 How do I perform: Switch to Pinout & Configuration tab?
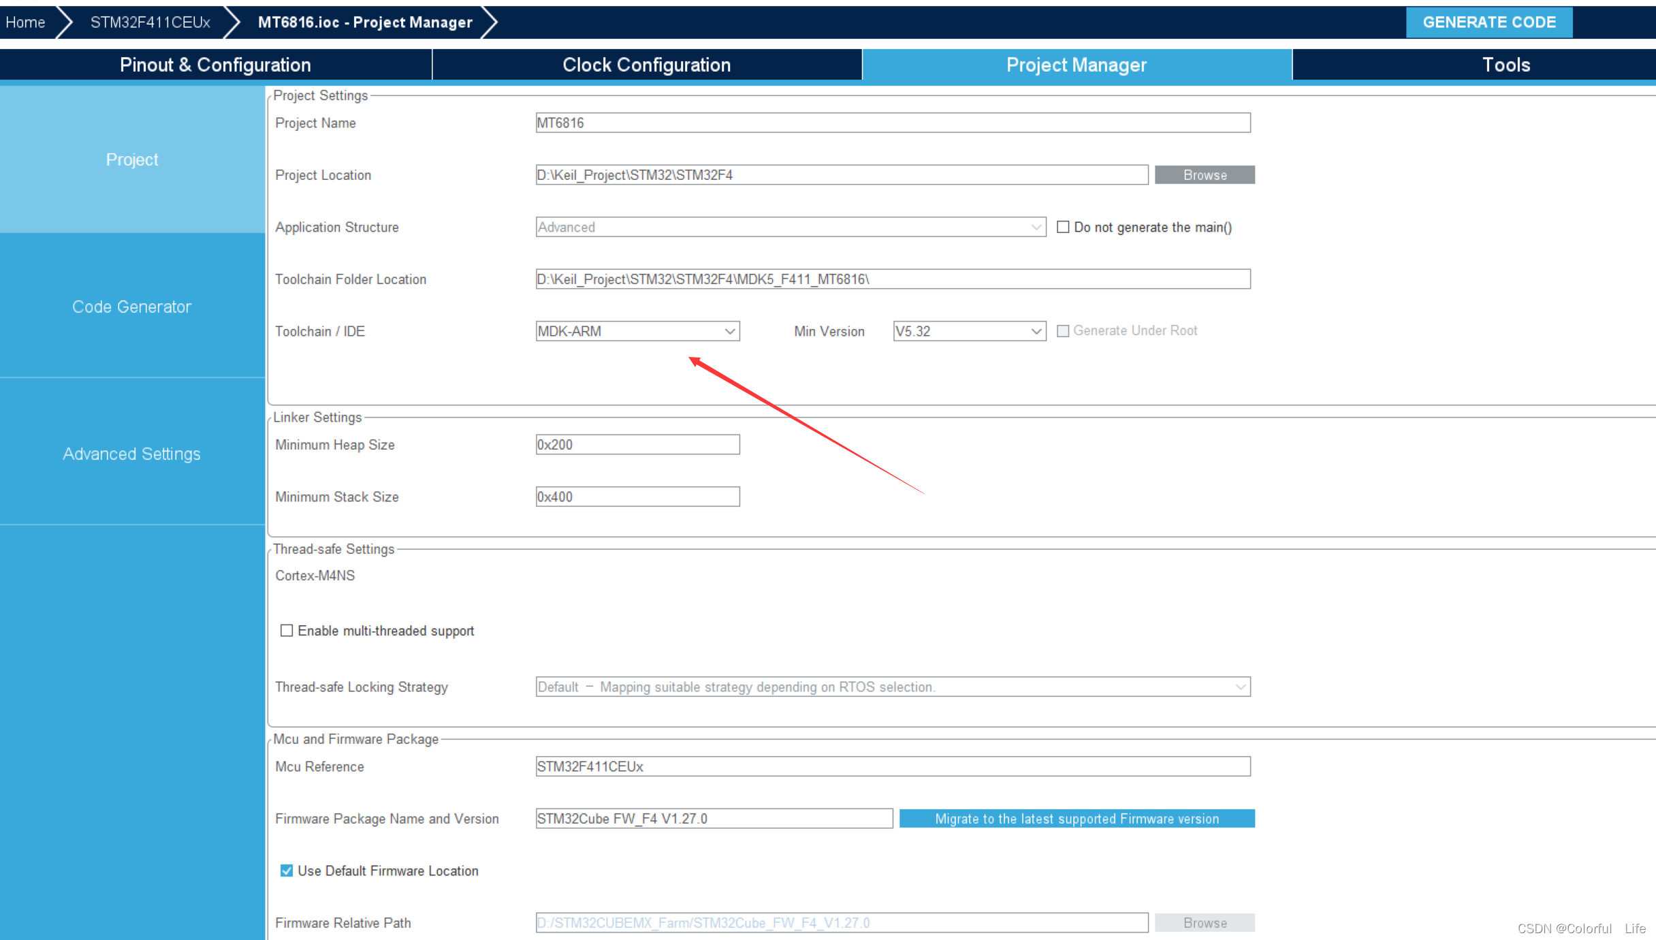(215, 65)
